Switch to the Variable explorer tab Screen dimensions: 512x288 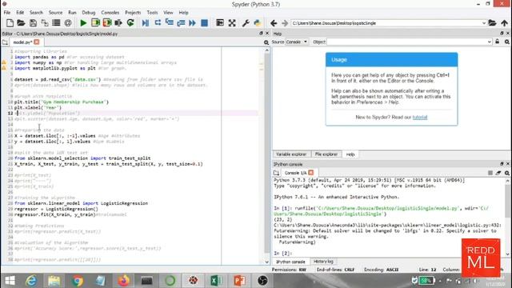291,154
